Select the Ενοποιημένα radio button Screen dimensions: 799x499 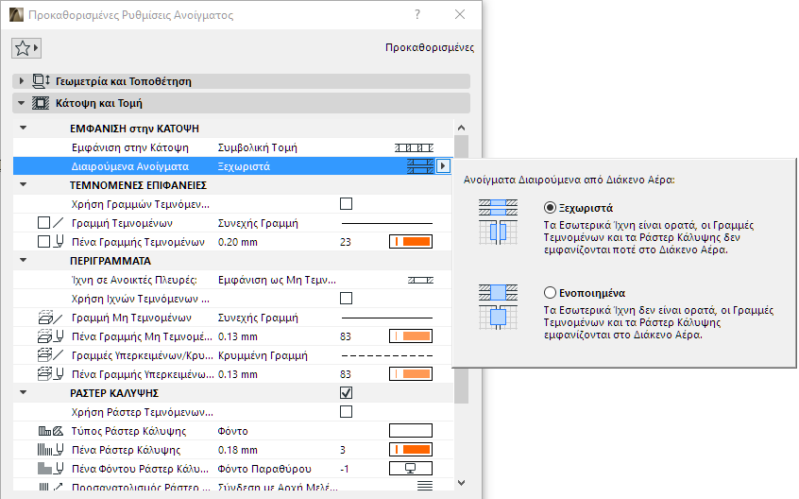pos(550,293)
